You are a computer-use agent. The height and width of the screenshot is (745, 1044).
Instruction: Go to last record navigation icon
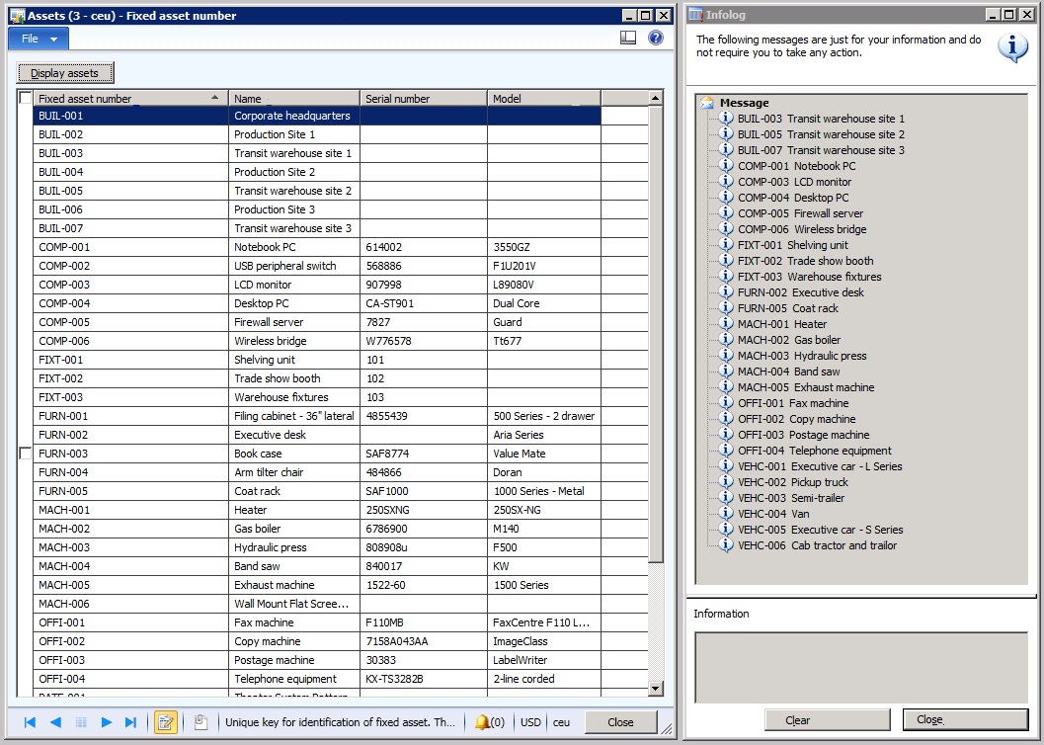131,722
